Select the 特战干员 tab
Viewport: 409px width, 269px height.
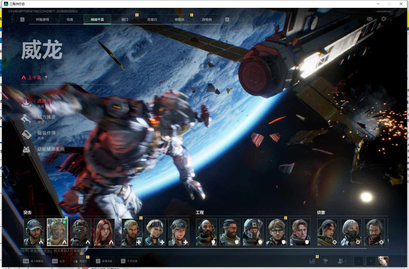coord(97,19)
